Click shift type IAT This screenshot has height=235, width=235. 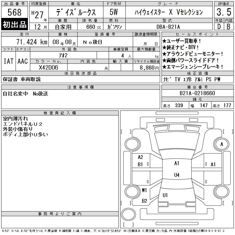pos(9,61)
